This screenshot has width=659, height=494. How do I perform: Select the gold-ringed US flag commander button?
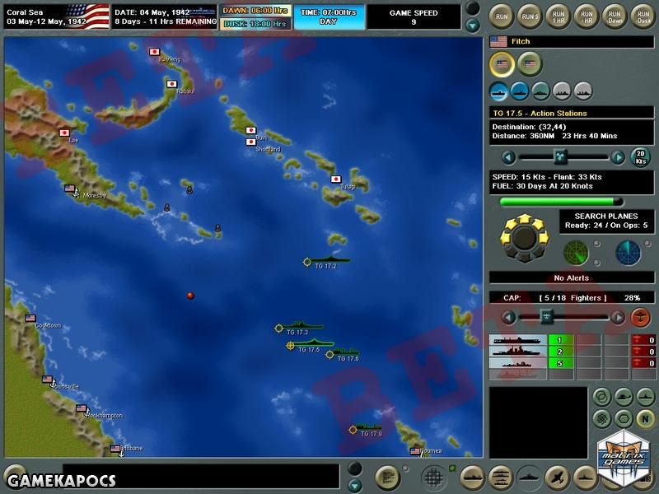point(502,64)
